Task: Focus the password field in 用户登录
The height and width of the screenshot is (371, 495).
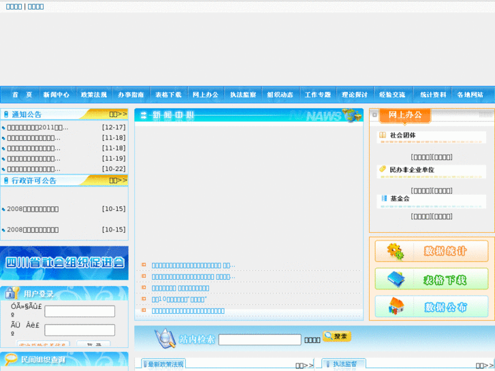Action: coord(80,330)
